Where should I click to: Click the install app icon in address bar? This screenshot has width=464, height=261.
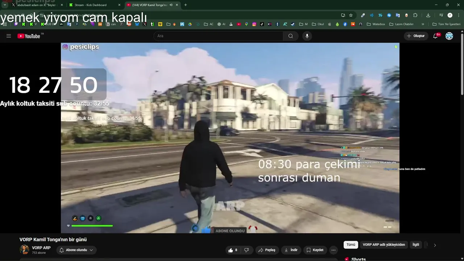tap(343, 15)
